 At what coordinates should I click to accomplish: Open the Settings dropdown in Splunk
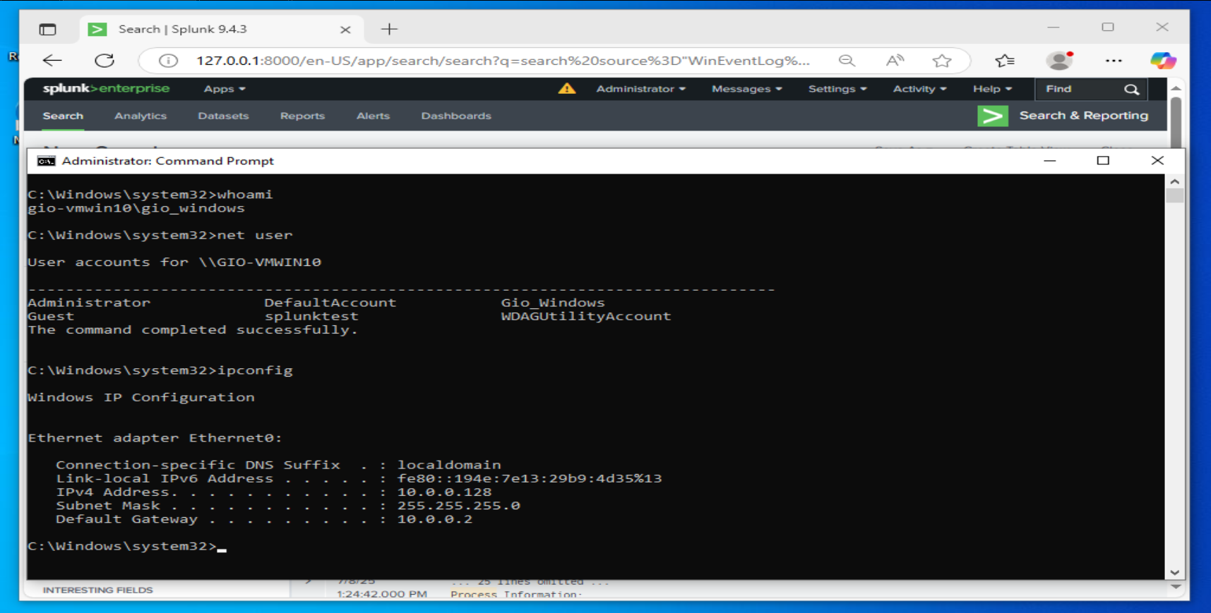(837, 89)
